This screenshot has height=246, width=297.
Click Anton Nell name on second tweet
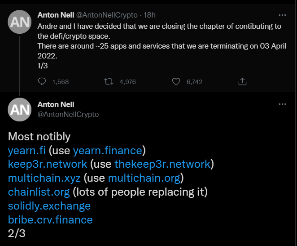click(x=56, y=104)
